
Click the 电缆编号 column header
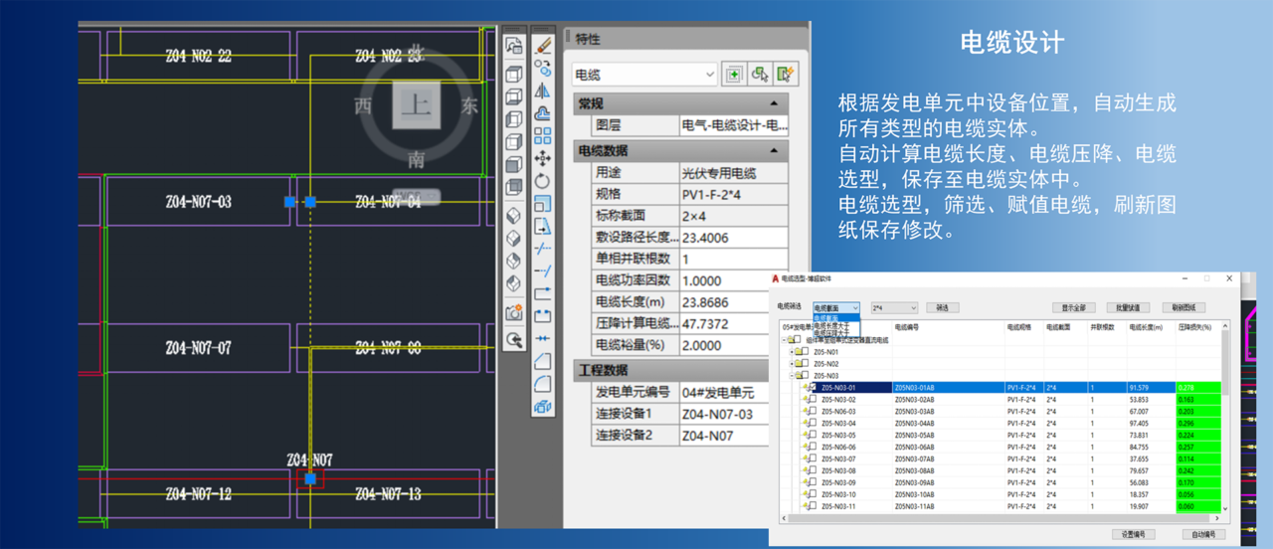(x=906, y=327)
